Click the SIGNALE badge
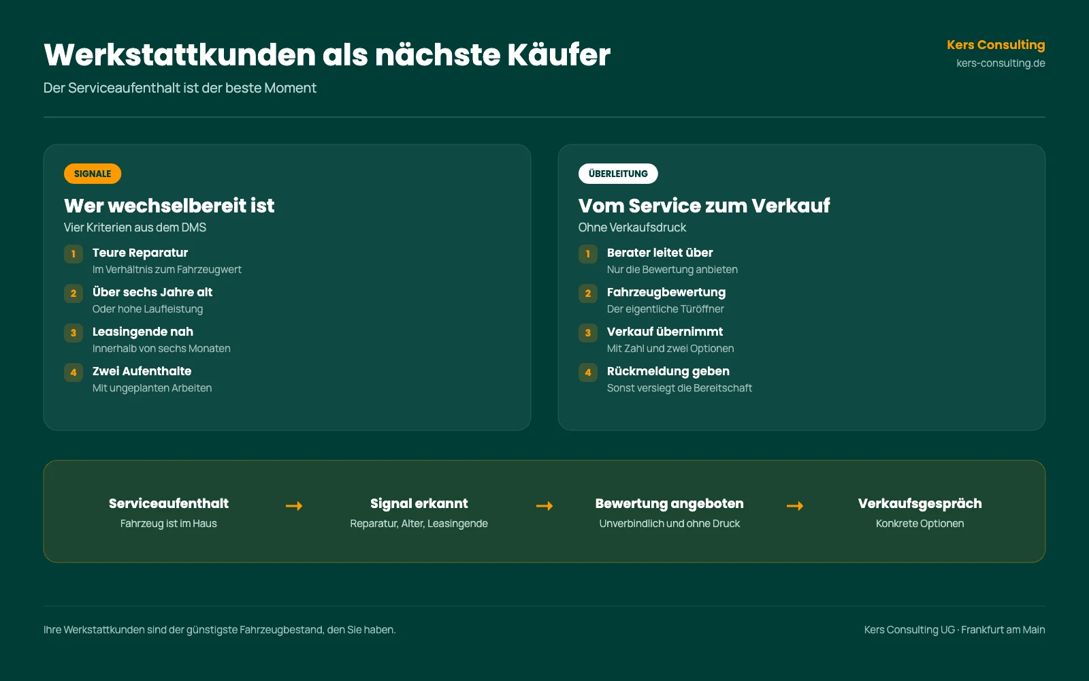Screen dimensions: 1089x681 click(93, 174)
